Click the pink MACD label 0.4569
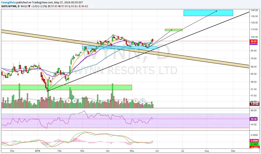Screen dimensions: 261x154 (x=254, y=141)
